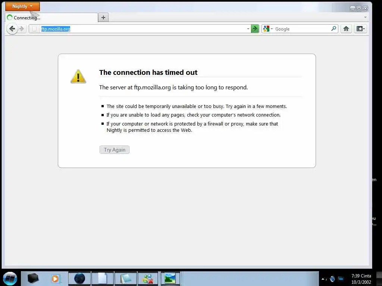Click the Try Again button

pos(115,150)
